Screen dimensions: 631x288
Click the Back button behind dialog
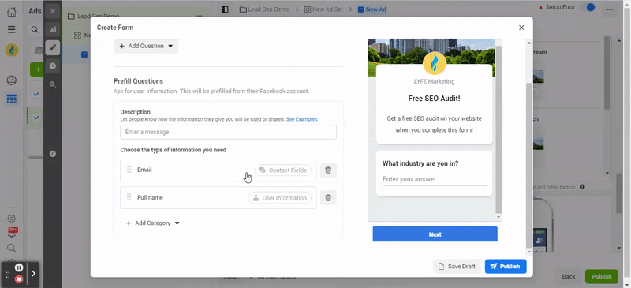point(569,276)
